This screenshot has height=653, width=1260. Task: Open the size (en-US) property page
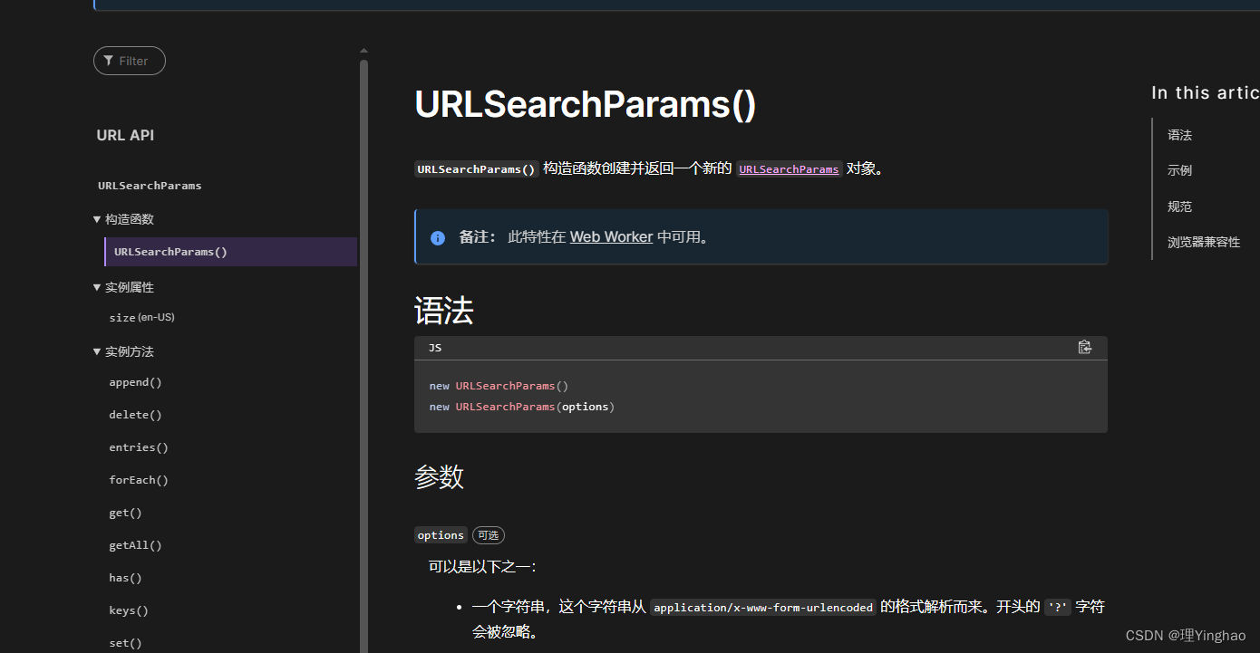coord(141,317)
